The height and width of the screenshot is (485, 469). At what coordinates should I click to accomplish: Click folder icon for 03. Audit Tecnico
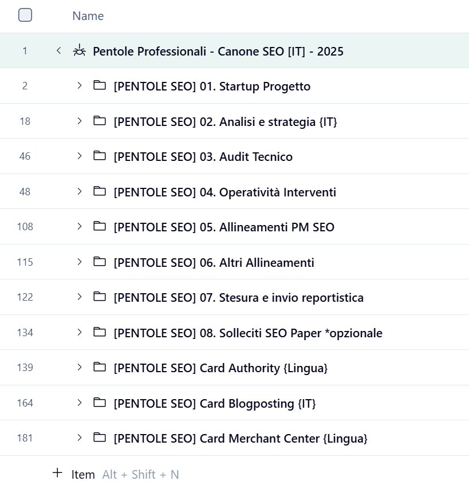click(100, 156)
